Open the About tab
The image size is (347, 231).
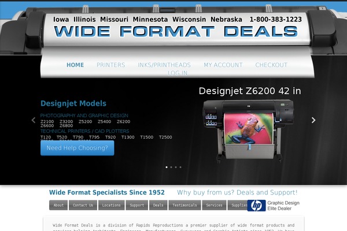58,205
